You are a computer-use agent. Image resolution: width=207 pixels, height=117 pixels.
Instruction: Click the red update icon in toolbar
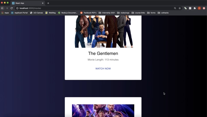(204, 8)
